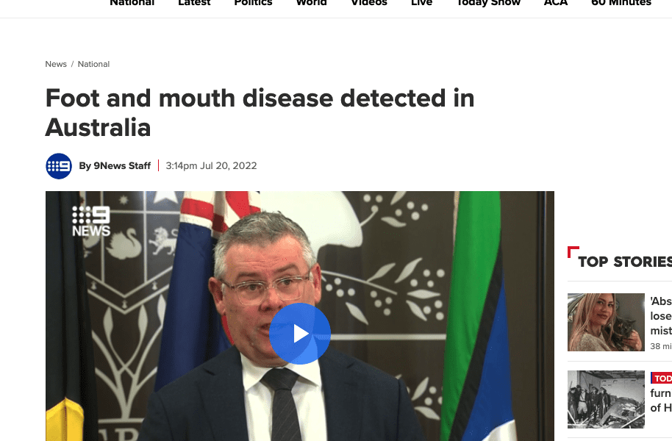
Task: Open the Today Show nav item
Action: (x=489, y=3)
